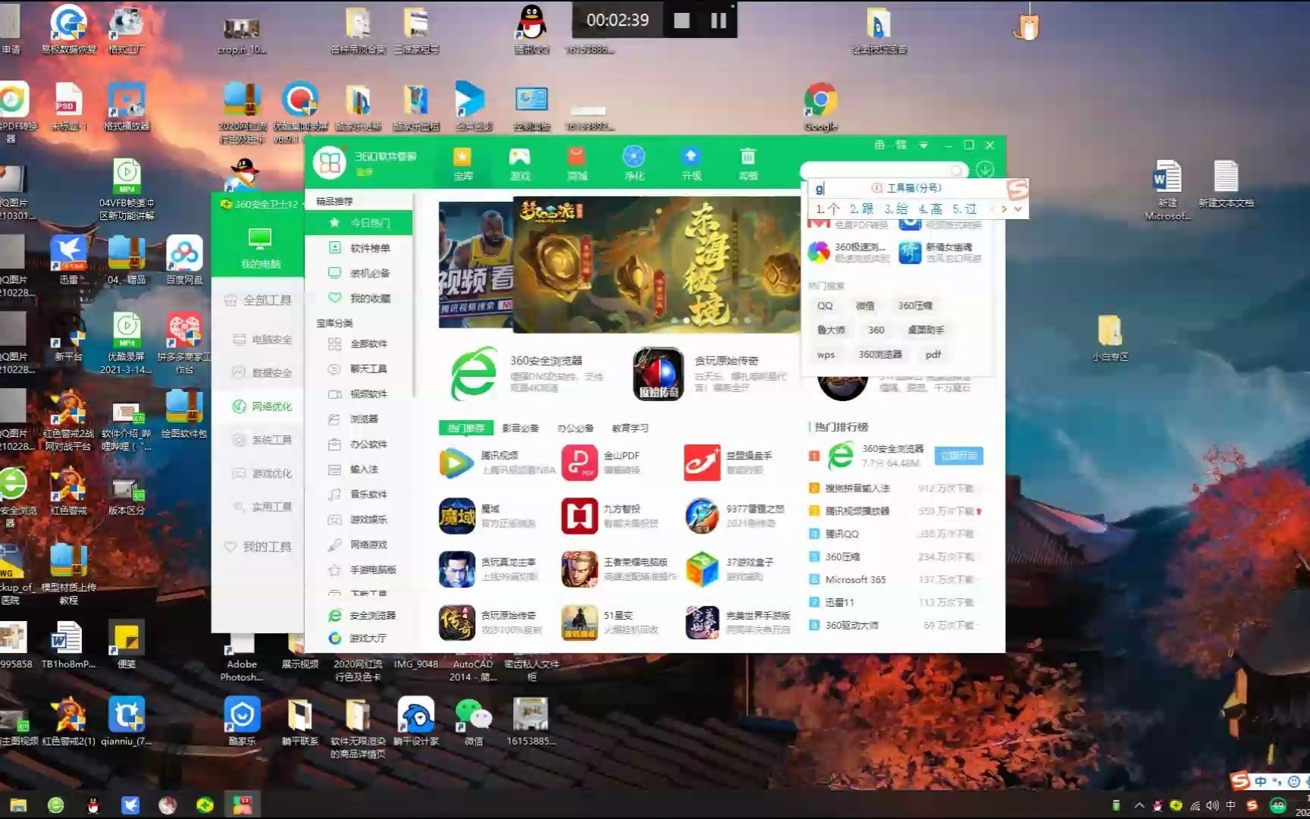Open the title bar dropdown menu arrow
Image resolution: width=1310 pixels, height=819 pixels.
click(923, 145)
